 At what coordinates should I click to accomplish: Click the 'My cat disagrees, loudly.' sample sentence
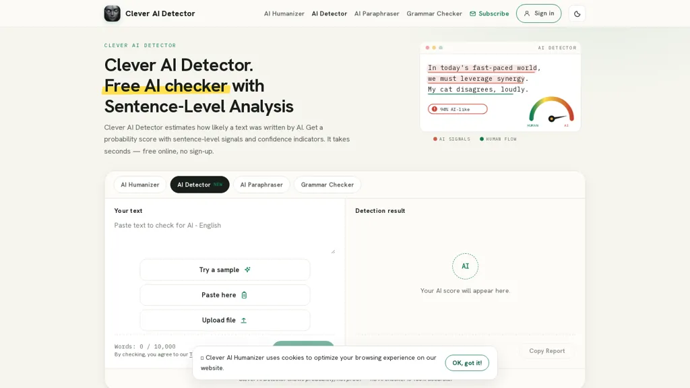click(x=478, y=90)
